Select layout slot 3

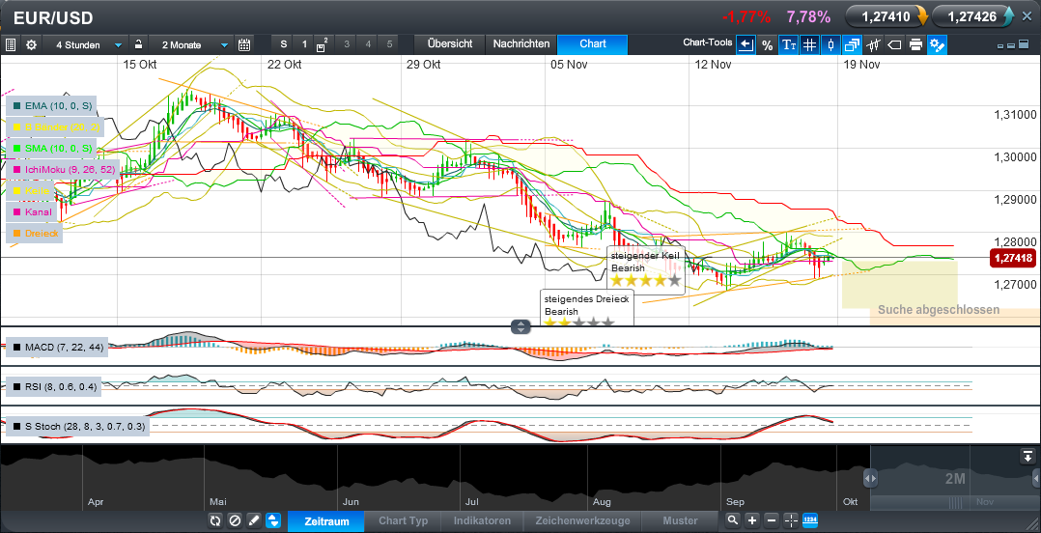pyautogui.click(x=347, y=44)
